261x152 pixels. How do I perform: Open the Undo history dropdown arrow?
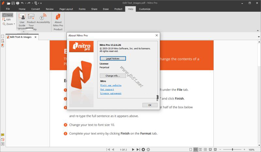pos(25,3)
